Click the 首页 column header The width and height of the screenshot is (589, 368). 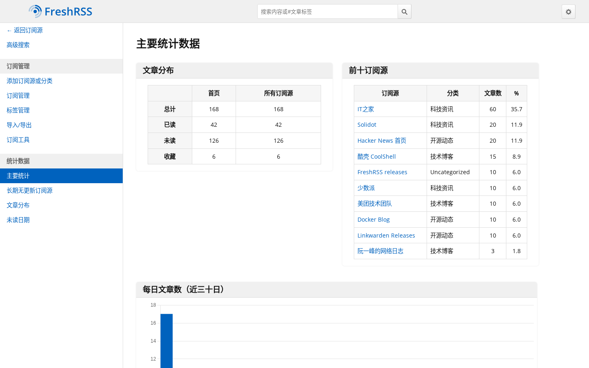pos(214,93)
